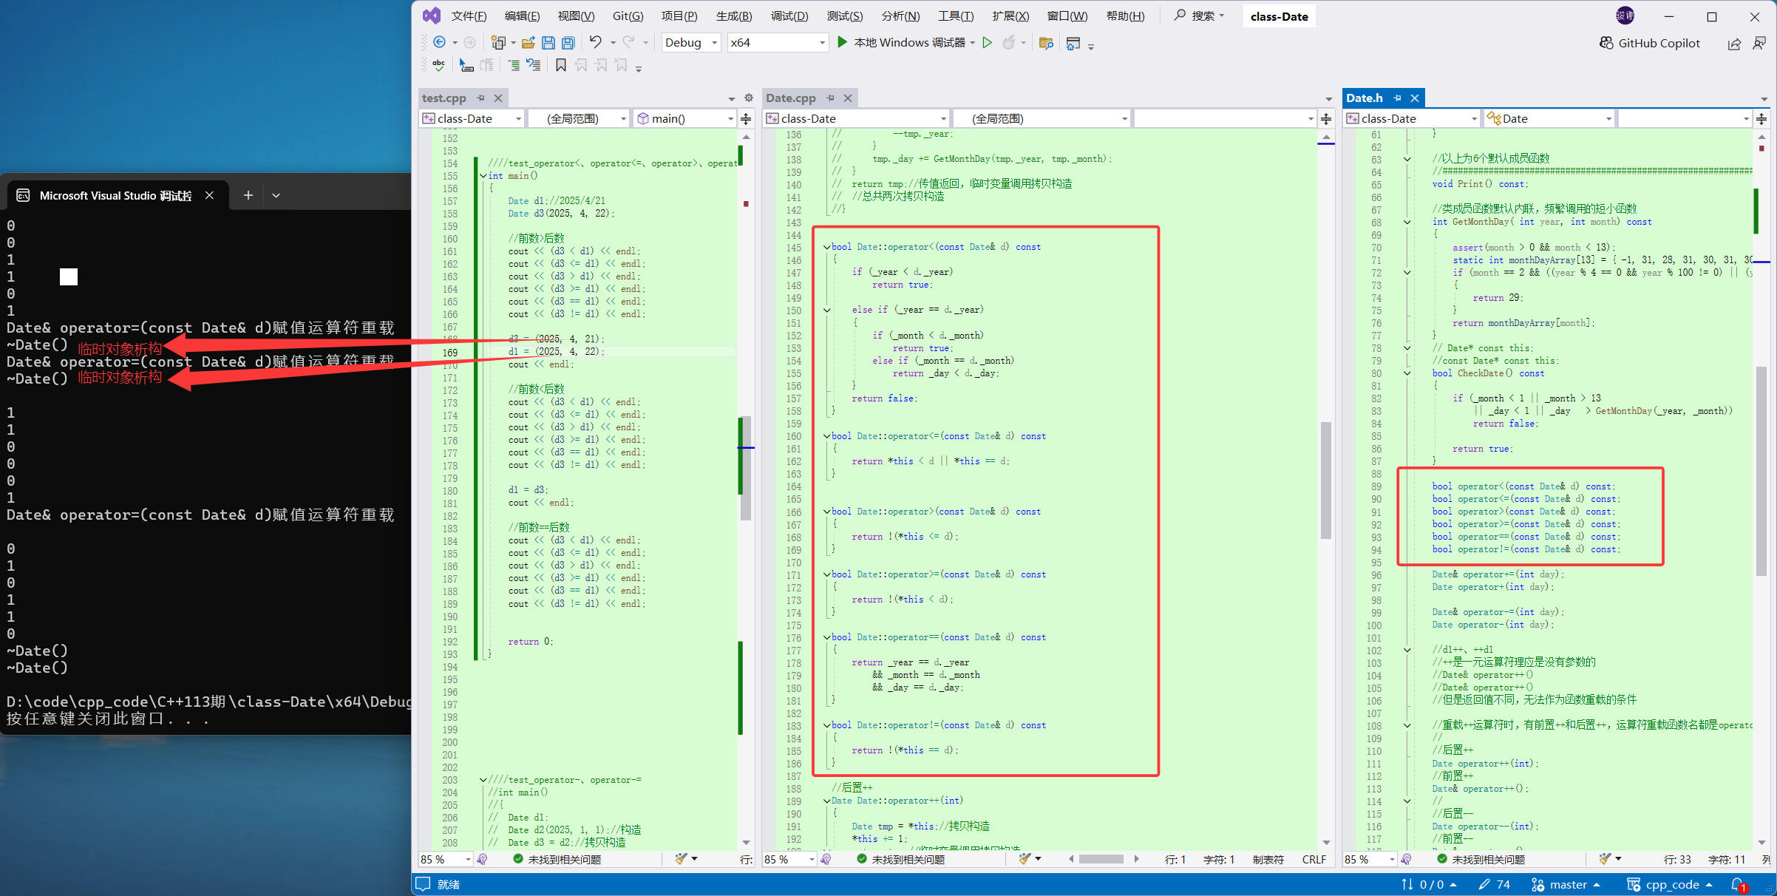
Task: Toggle the pin on the Date.h tab
Action: click(1397, 98)
